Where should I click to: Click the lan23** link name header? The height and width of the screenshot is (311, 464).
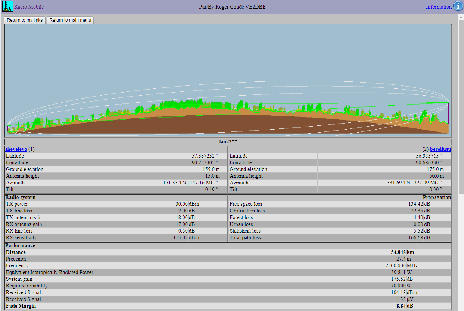[x=228, y=141]
